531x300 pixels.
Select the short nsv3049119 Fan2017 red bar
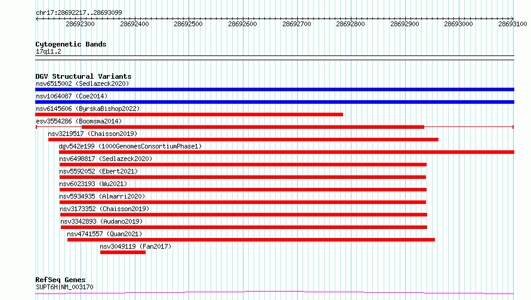123,252
